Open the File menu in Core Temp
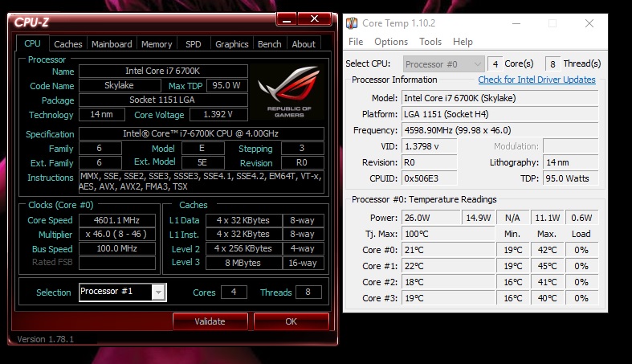This screenshot has height=364, width=632. click(x=356, y=42)
